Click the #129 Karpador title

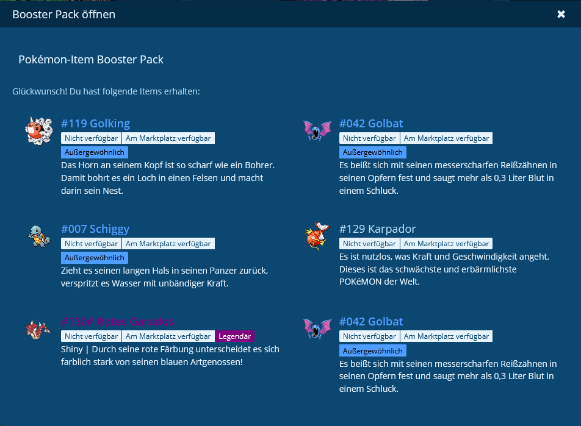(377, 229)
